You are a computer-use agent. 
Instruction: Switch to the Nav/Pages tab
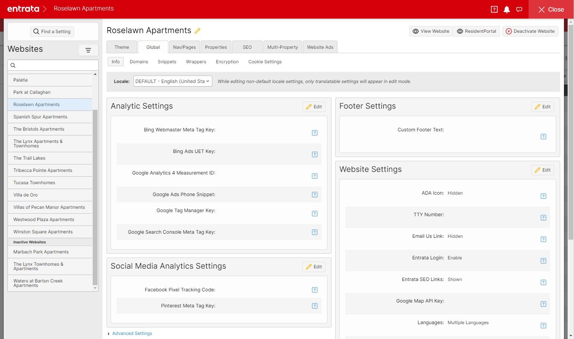pyautogui.click(x=184, y=47)
